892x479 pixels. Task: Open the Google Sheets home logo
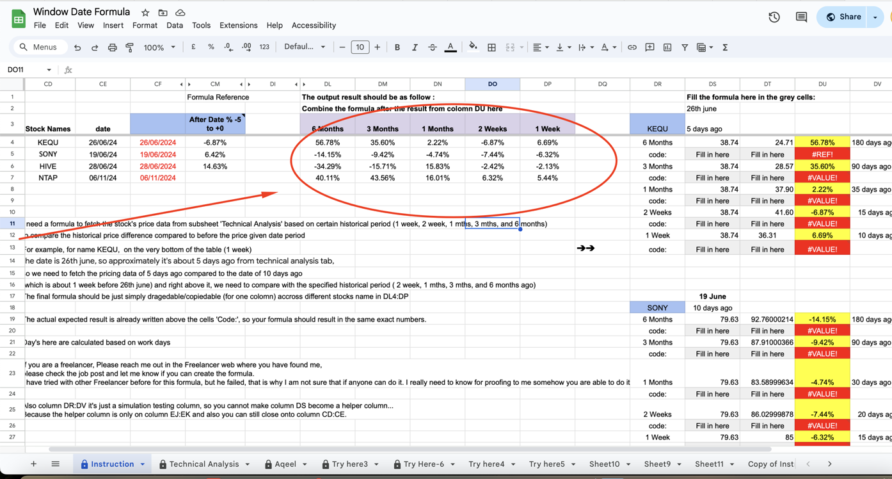pyautogui.click(x=19, y=19)
